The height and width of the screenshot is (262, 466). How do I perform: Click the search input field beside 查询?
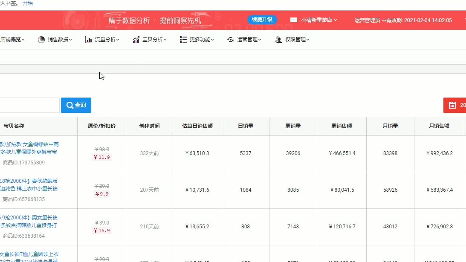coord(29,105)
